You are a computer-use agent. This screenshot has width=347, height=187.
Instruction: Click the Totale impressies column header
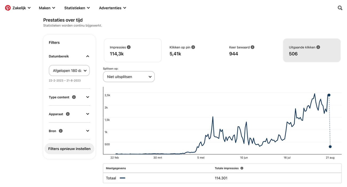pyautogui.click(x=227, y=168)
